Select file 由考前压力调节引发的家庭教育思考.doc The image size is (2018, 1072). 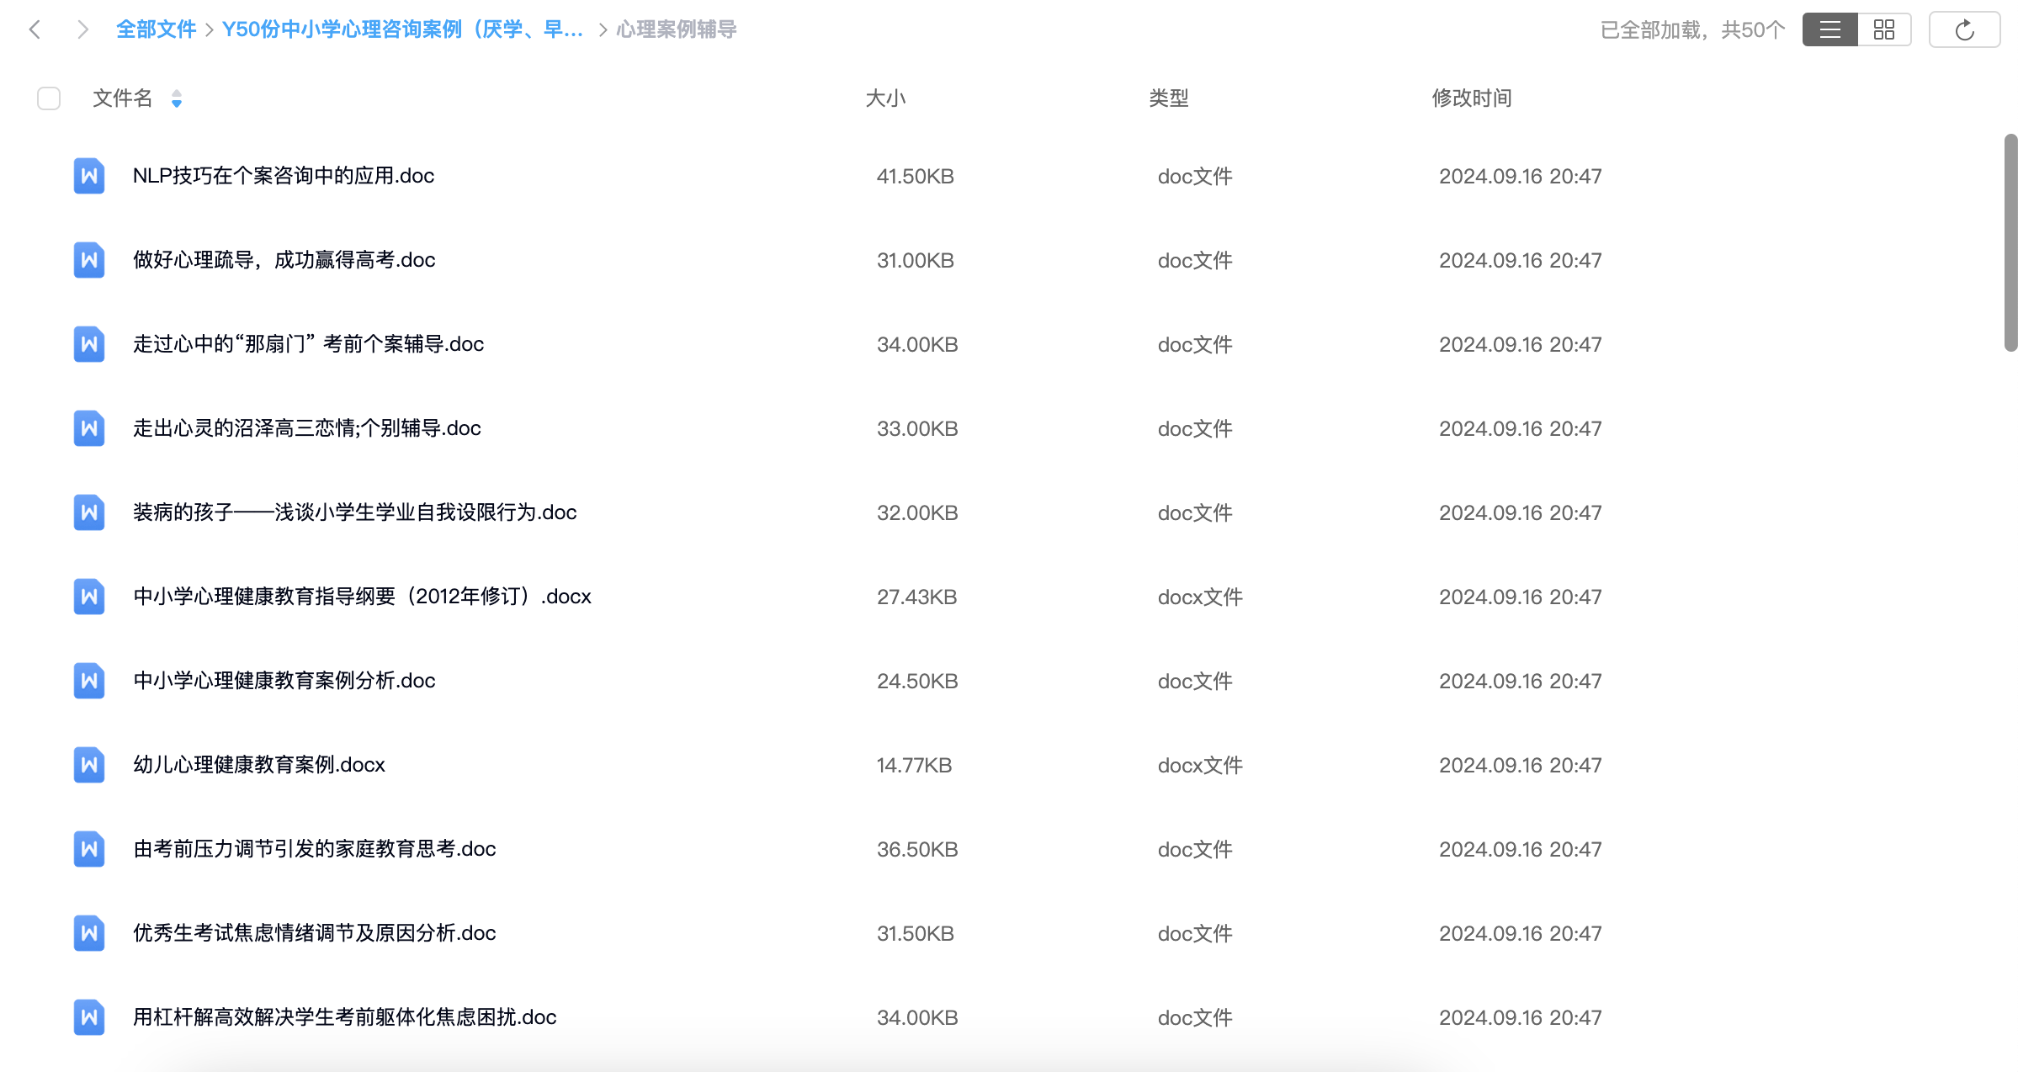click(315, 849)
